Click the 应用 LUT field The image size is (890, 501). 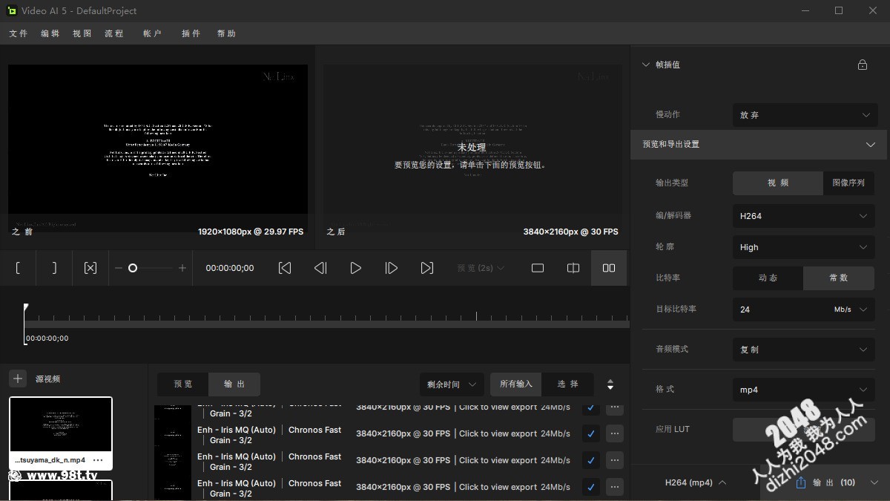pos(805,429)
